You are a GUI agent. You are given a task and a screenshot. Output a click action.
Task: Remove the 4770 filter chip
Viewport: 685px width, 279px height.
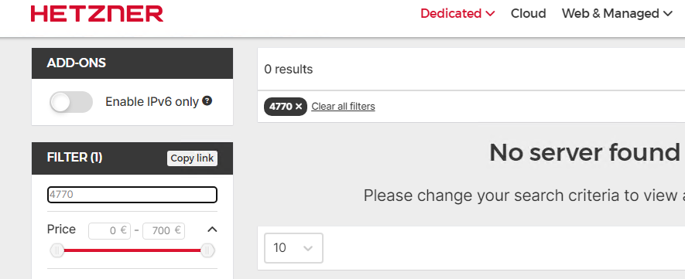[298, 107]
